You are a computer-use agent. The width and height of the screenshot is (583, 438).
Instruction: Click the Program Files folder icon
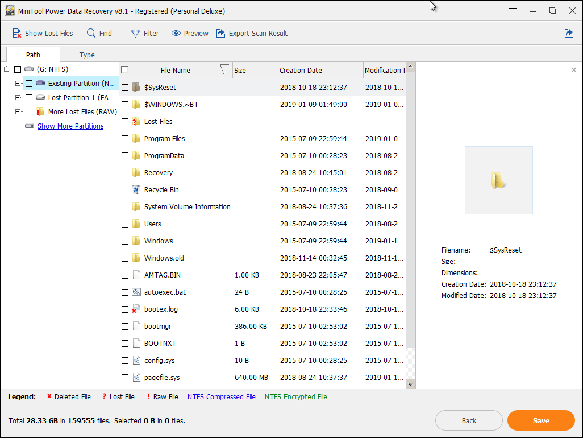(136, 138)
